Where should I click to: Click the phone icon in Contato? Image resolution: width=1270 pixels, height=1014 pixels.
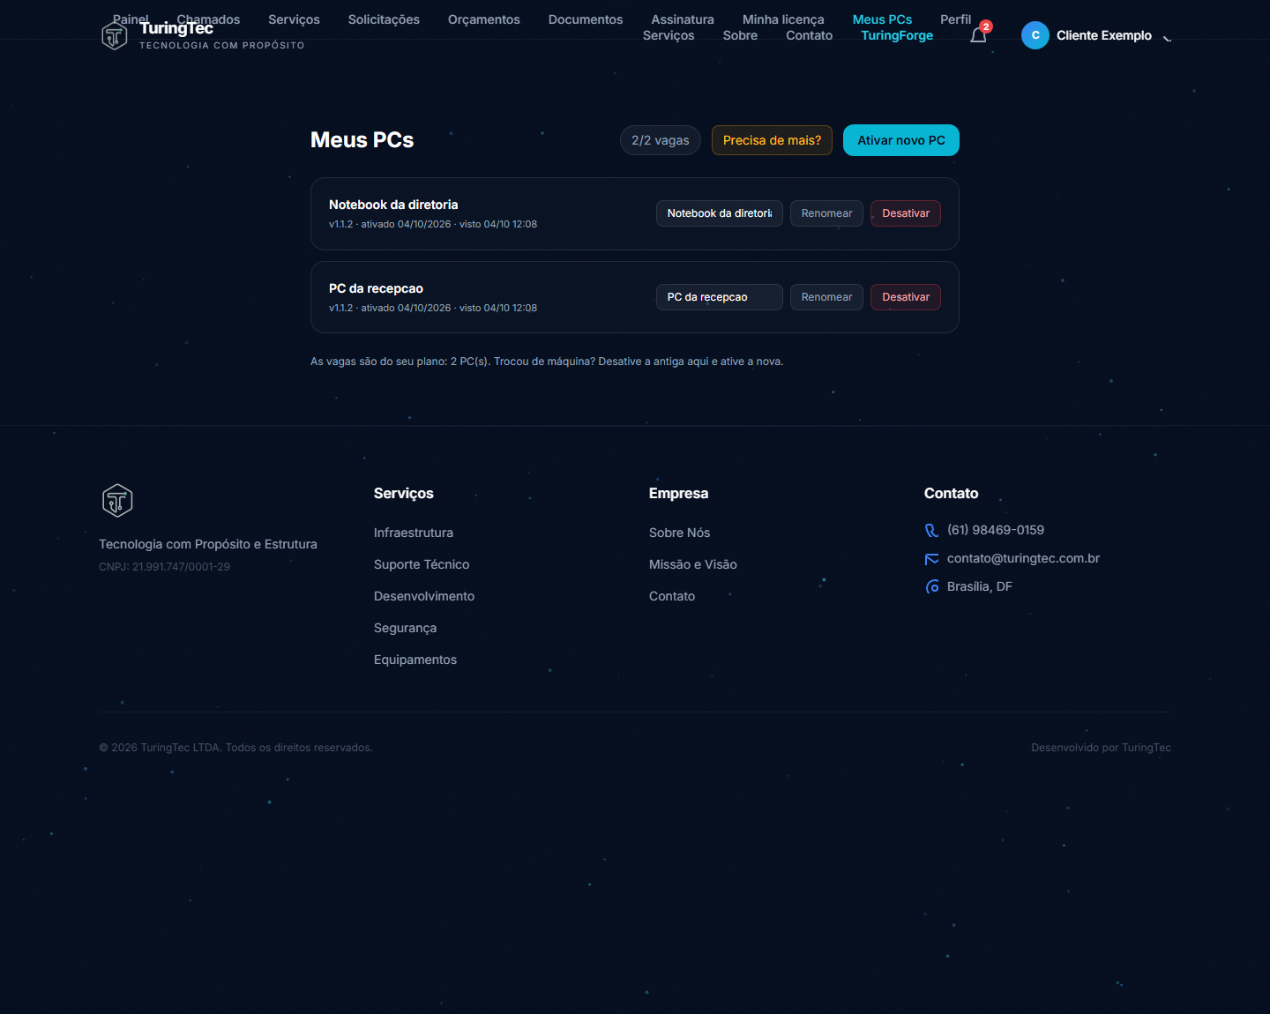(931, 530)
